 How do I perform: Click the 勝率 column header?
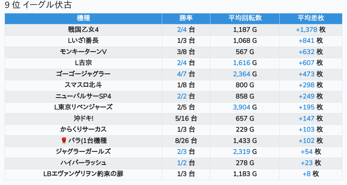[x=186, y=18]
